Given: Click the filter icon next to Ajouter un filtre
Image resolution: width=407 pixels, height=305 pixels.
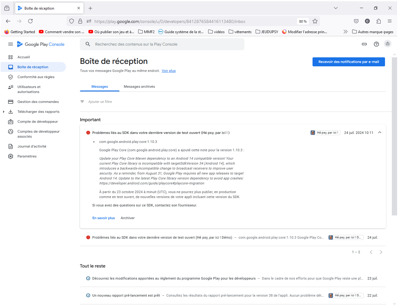Looking at the screenshot, I should pos(82,102).
